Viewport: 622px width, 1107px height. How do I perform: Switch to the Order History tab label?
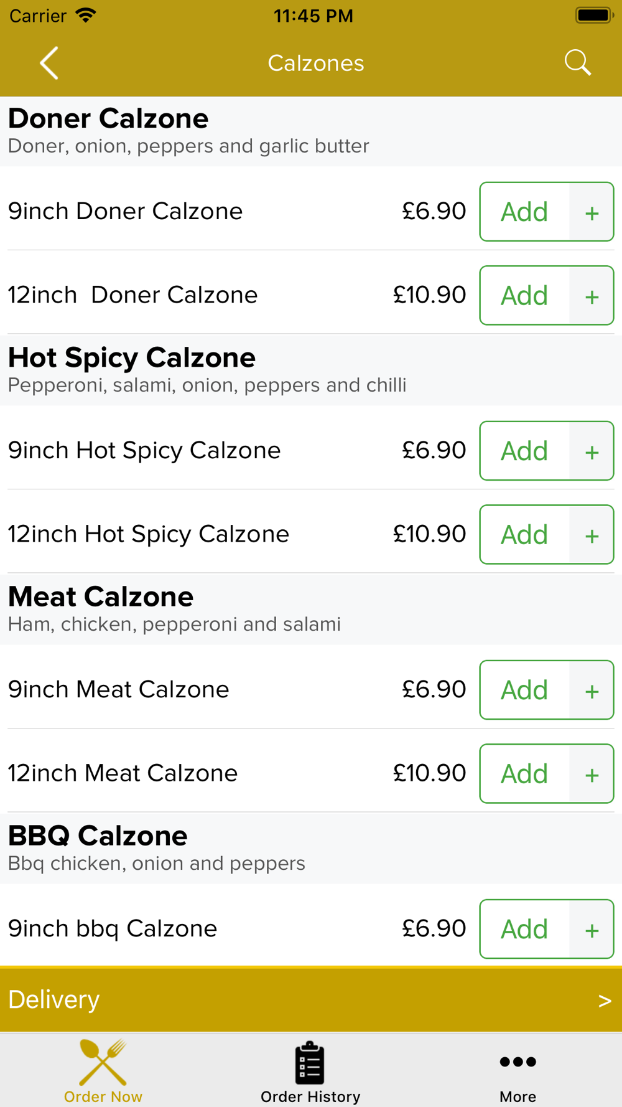(310, 1096)
